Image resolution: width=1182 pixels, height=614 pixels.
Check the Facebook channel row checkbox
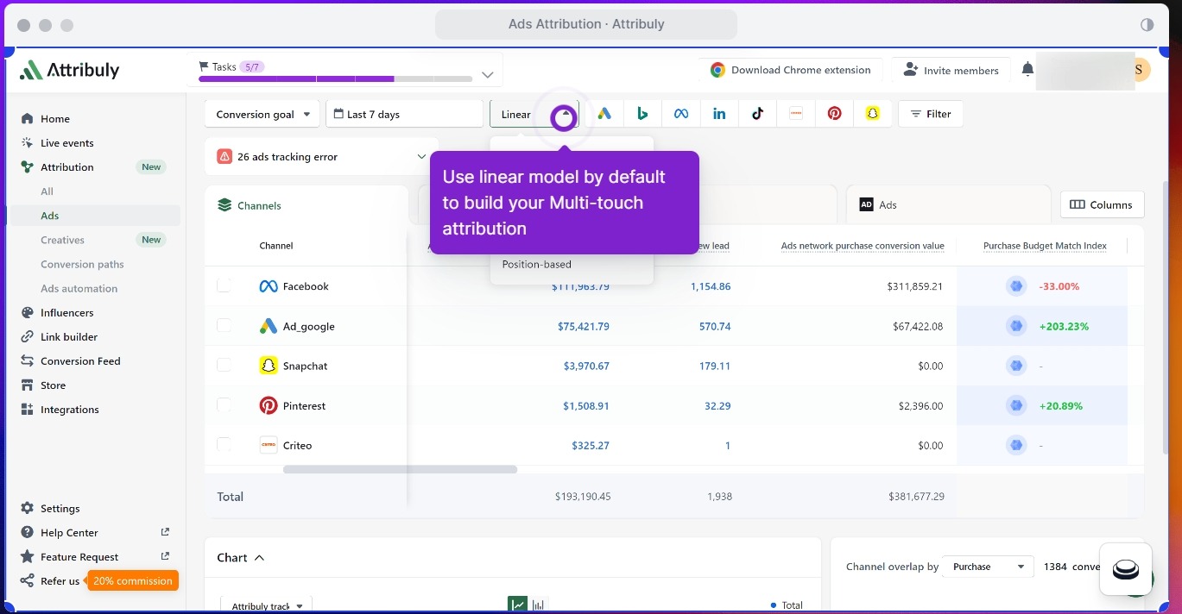(224, 286)
